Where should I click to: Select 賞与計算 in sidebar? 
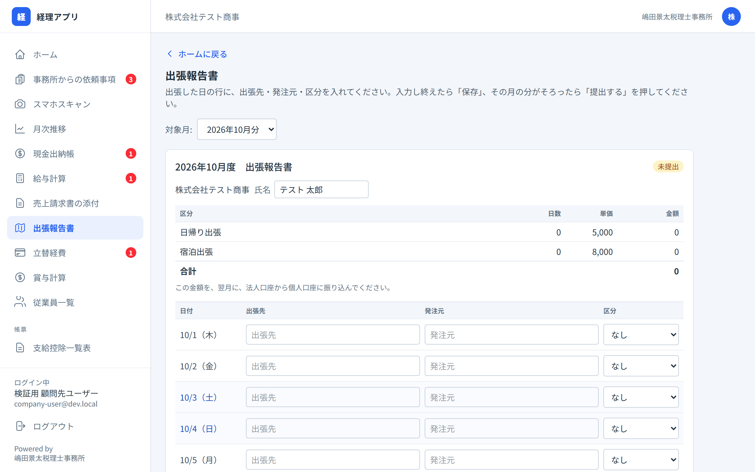pyautogui.click(x=75, y=278)
